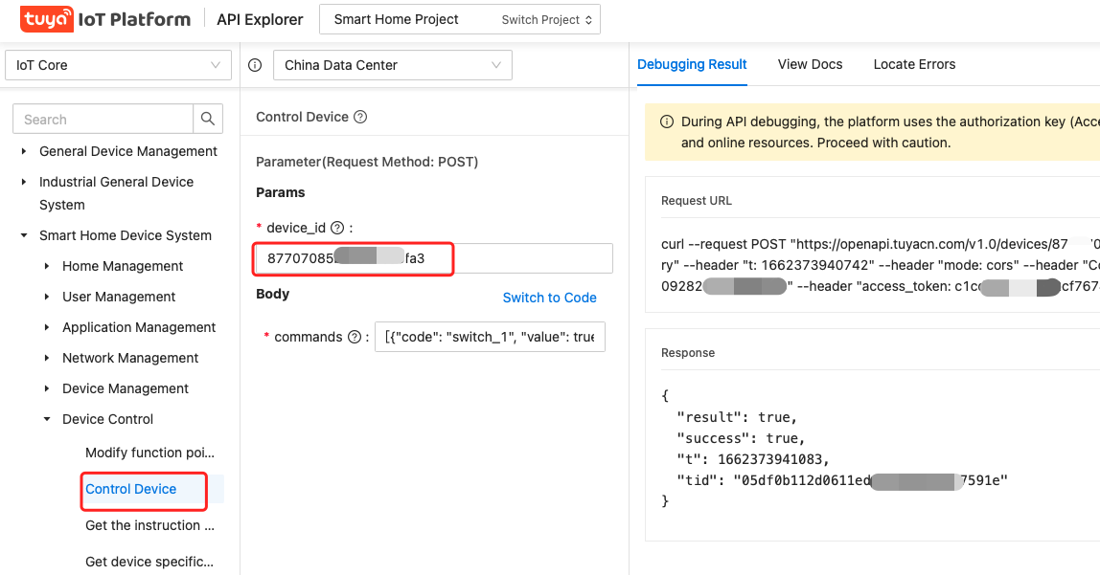The width and height of the screenshot is (1100, 575).
Task: Click General Device Management label
Action: [x=128, y=151]
